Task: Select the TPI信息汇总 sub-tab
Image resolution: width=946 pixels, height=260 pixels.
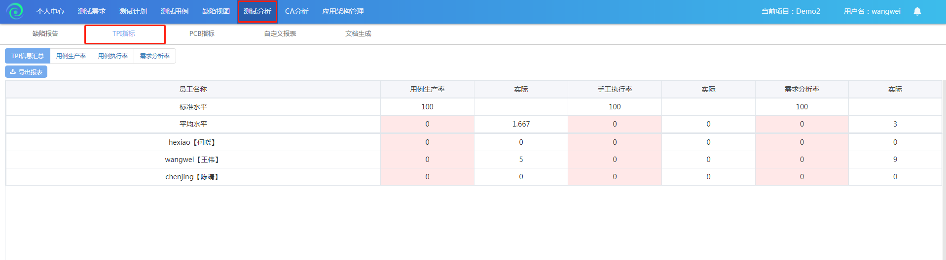Action: pyautogui.click(x=28, y=56)
